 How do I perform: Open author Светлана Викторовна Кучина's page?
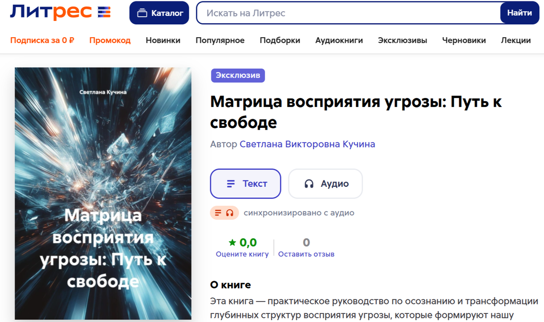point(307,144)
